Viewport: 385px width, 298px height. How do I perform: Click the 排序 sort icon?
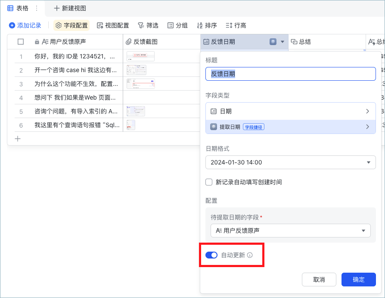coord(200,25)
